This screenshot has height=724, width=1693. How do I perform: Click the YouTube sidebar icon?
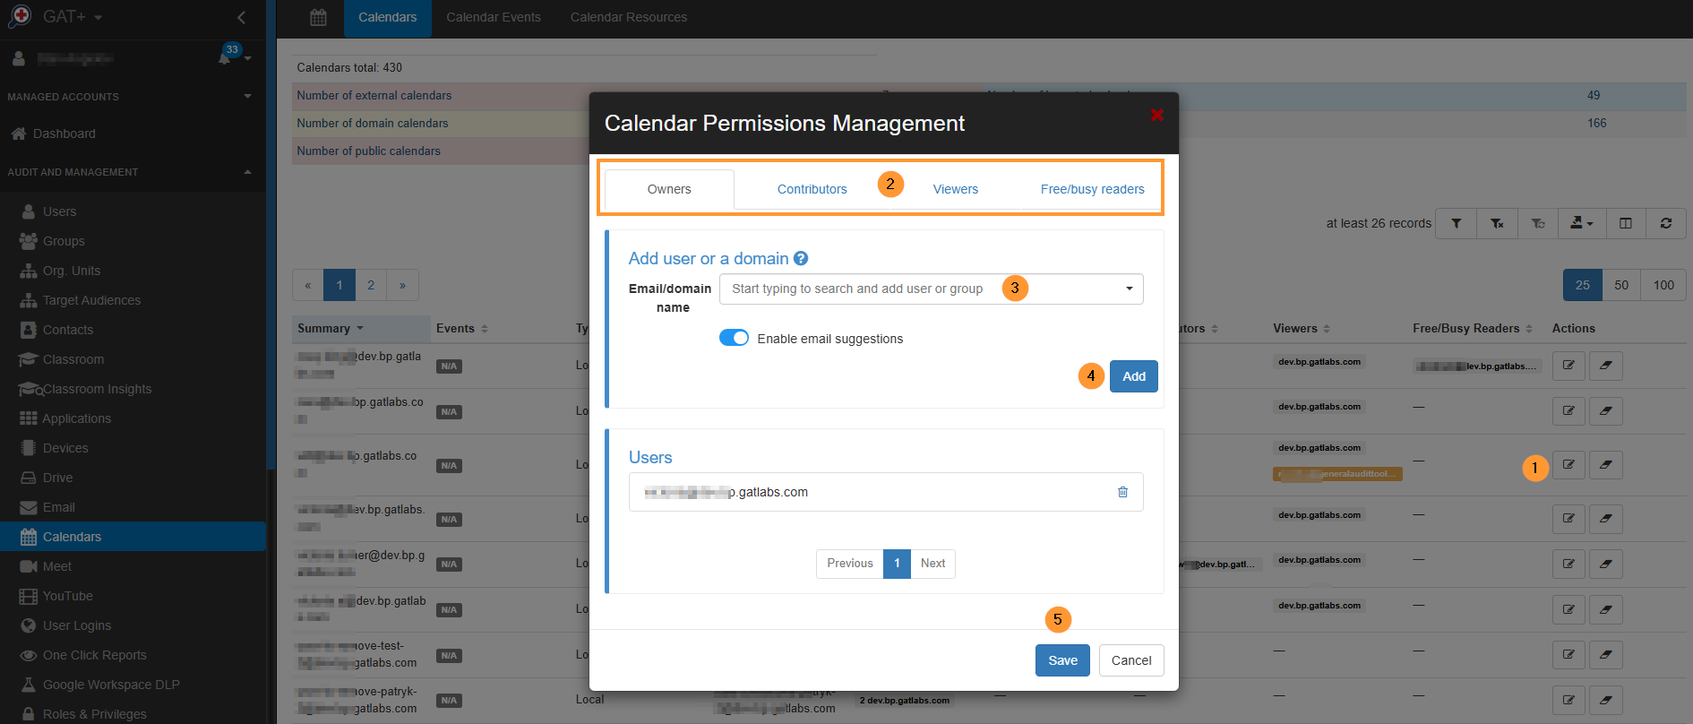tap(29, 596)
